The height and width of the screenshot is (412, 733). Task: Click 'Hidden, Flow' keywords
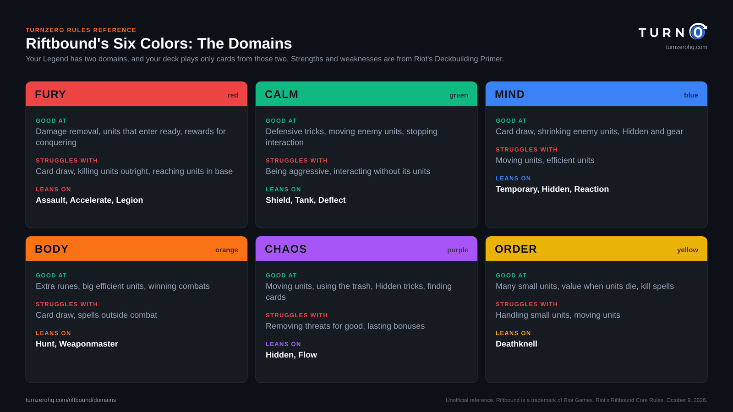coord(291,355)
